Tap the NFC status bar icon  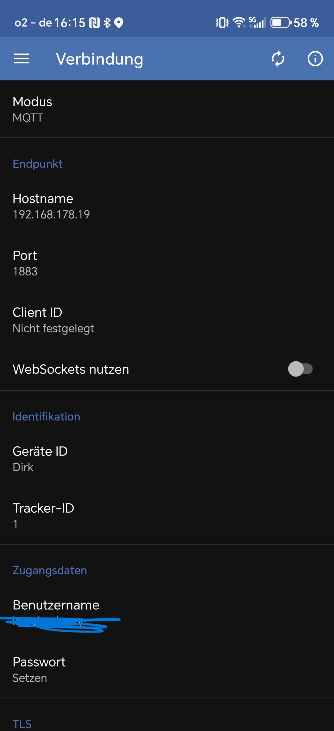tap(94, 23)
